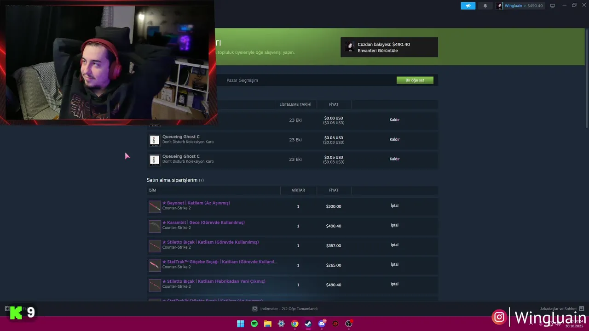589x331 pixels.
Task: Click the Bir öğe sat button
Action: pyautogui.click(x=415, y=80)
